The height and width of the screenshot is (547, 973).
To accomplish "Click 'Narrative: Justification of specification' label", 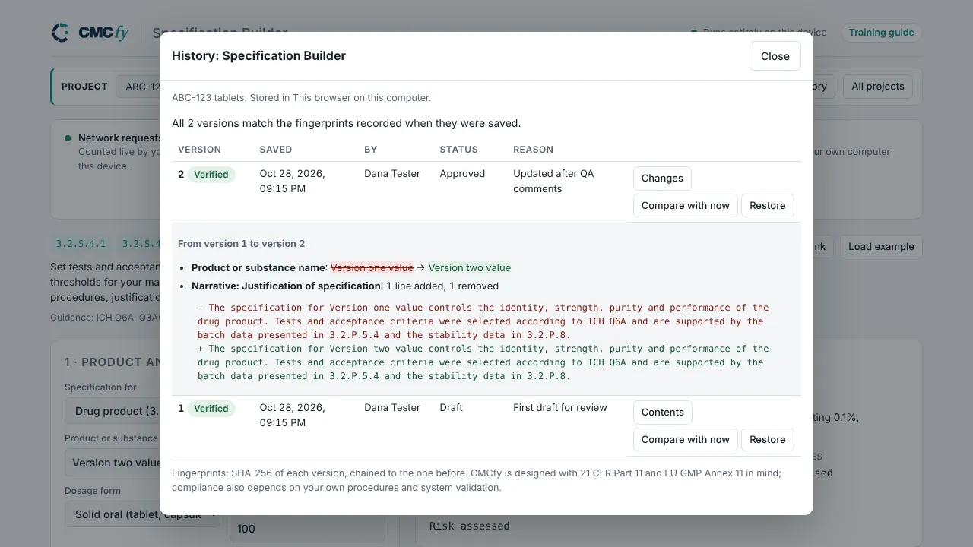I will [286, 286].
